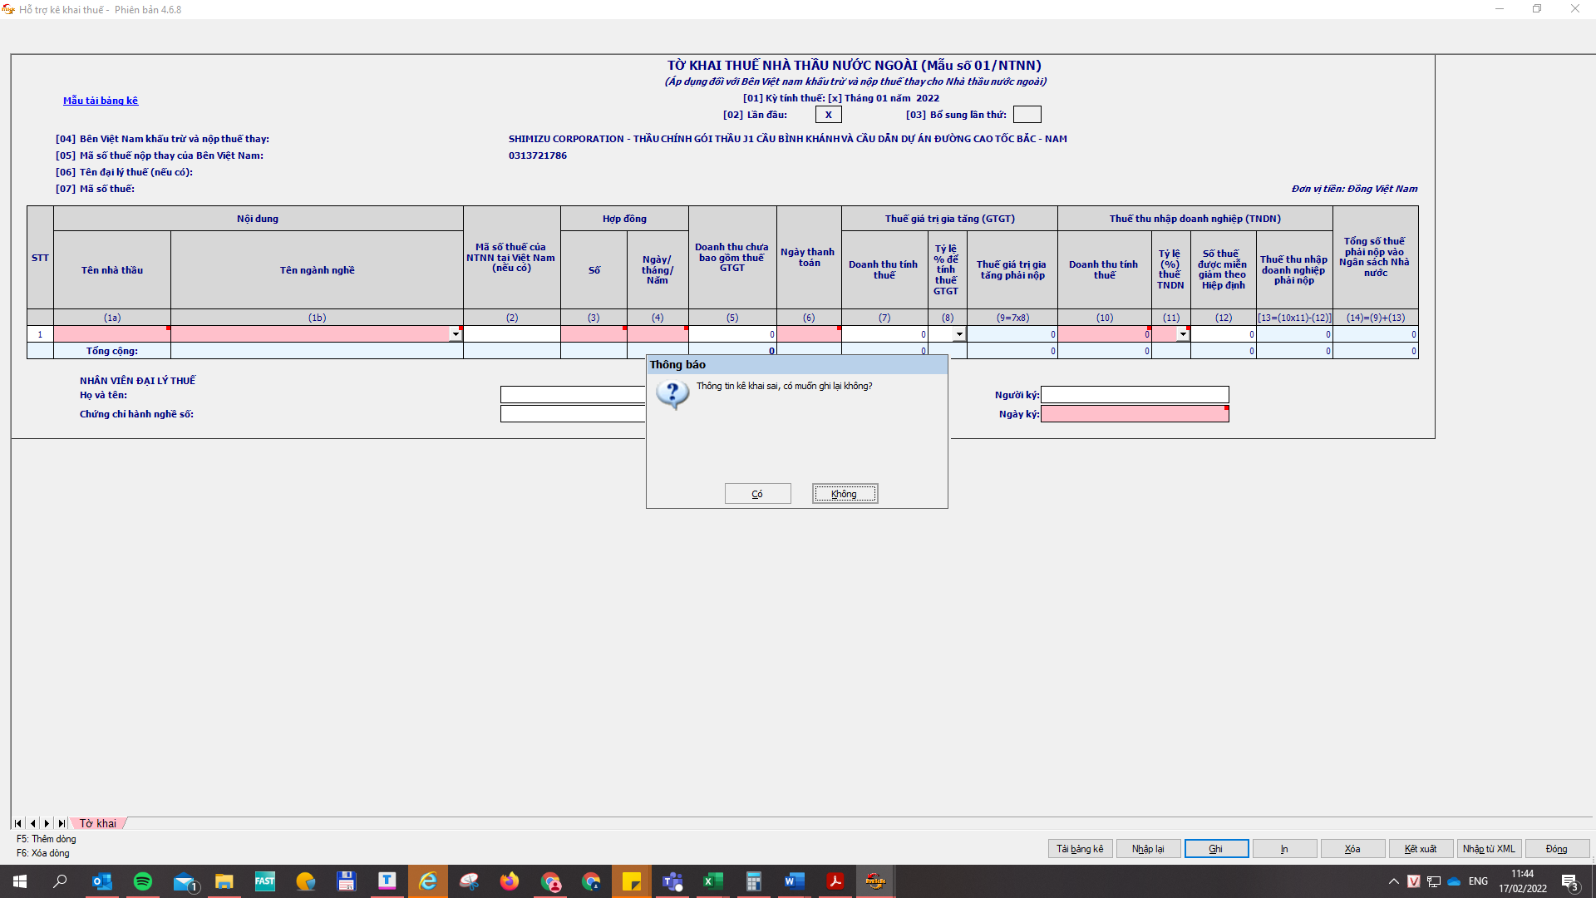Select the Tờ khai sheet tab
This screenshot has height=898, width=1596.
(x=98, y=823)
